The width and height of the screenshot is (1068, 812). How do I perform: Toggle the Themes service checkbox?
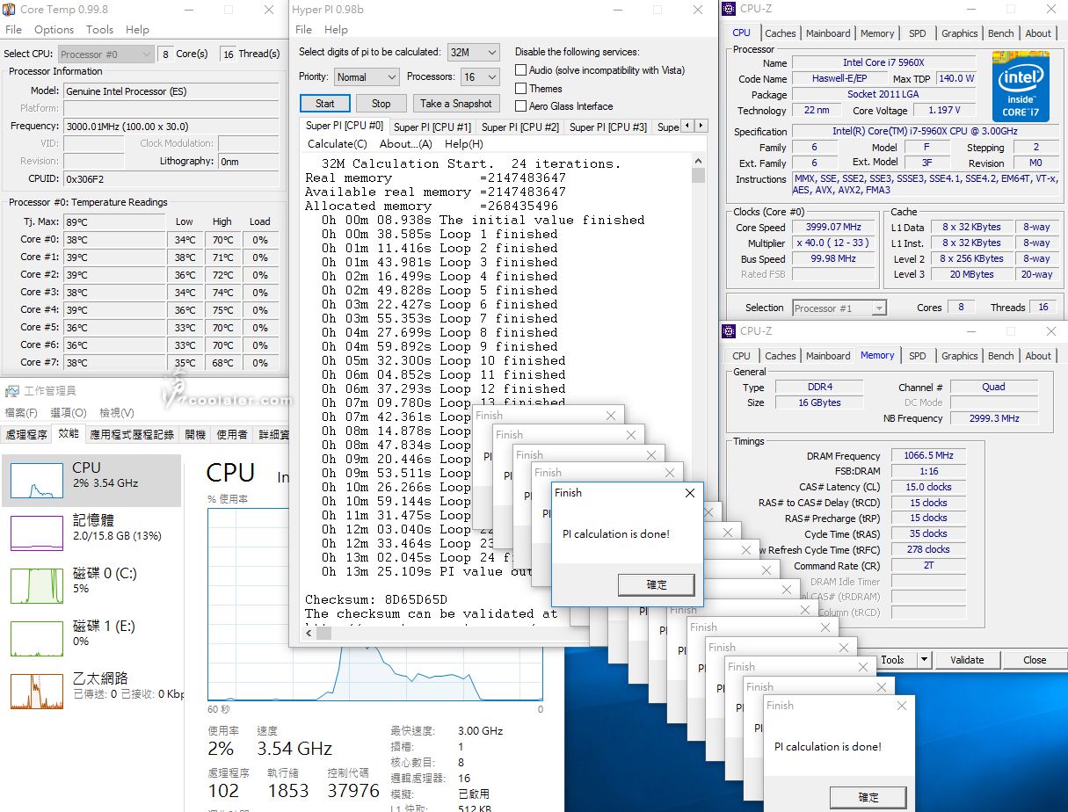[x=521, y=89]
